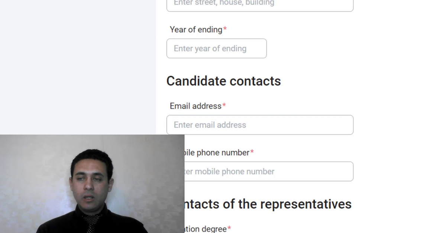
Task: Click the red asterisk after phone number label
Action: click(252, 152)
